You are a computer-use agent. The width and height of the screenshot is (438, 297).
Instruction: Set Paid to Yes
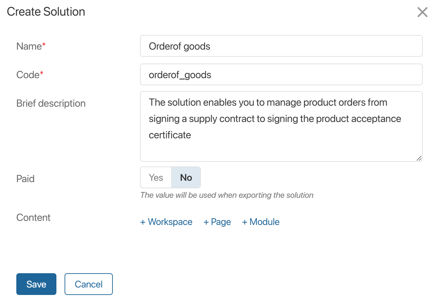click(156, 177)
